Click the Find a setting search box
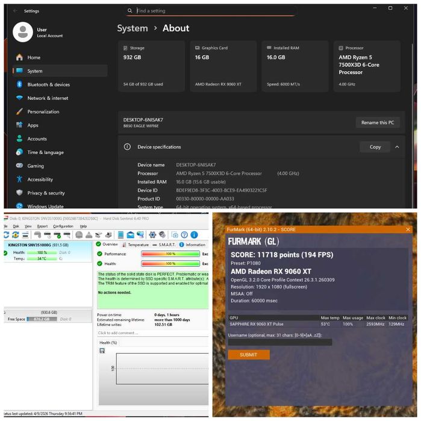421x421 pixels. [x=211, y=11]
